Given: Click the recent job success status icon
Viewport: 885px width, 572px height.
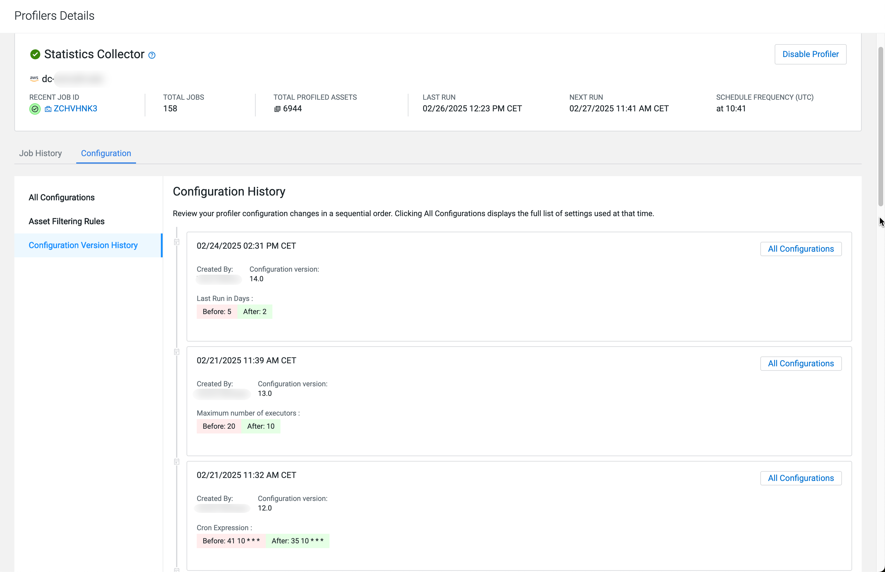Looking at the screenshot, I should pos(35,109).
